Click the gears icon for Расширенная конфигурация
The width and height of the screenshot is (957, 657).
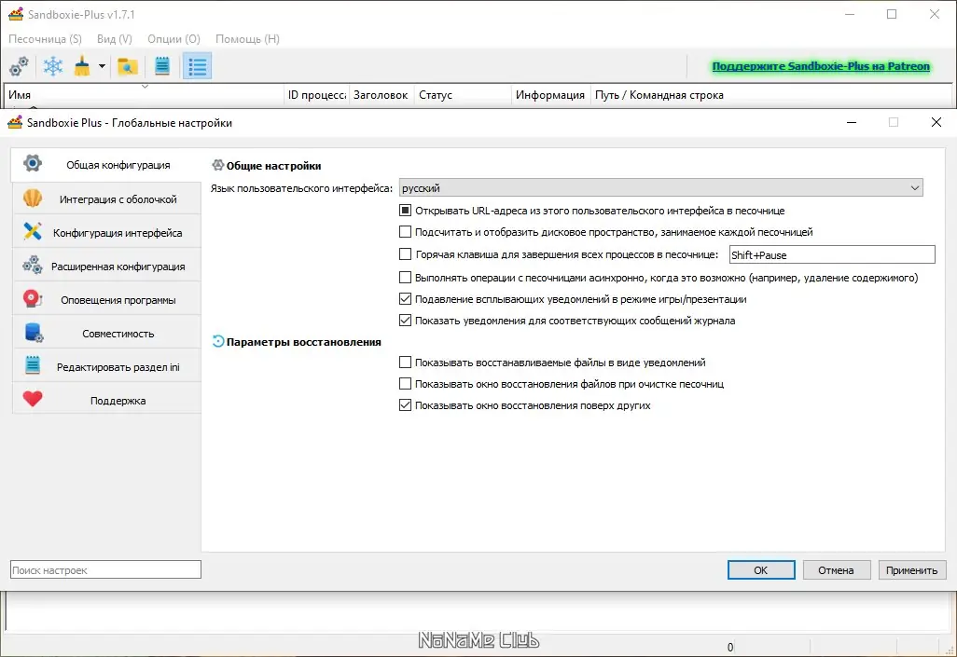[33, 266]
